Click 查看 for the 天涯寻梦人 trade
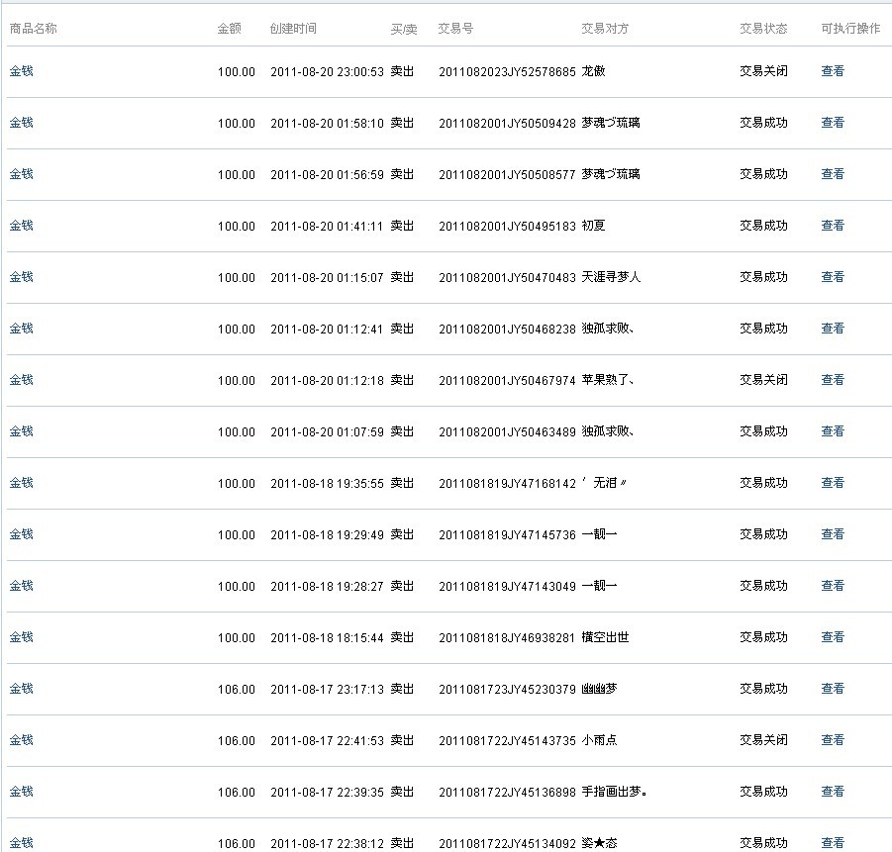The height and width of the screenshot is (852, 892). coord(833,277)
